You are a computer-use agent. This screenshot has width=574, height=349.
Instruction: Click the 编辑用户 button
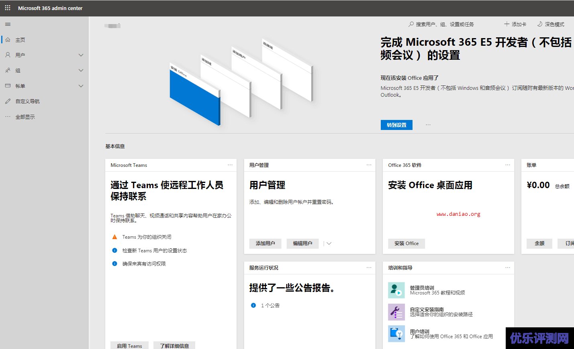coord(302,243)
